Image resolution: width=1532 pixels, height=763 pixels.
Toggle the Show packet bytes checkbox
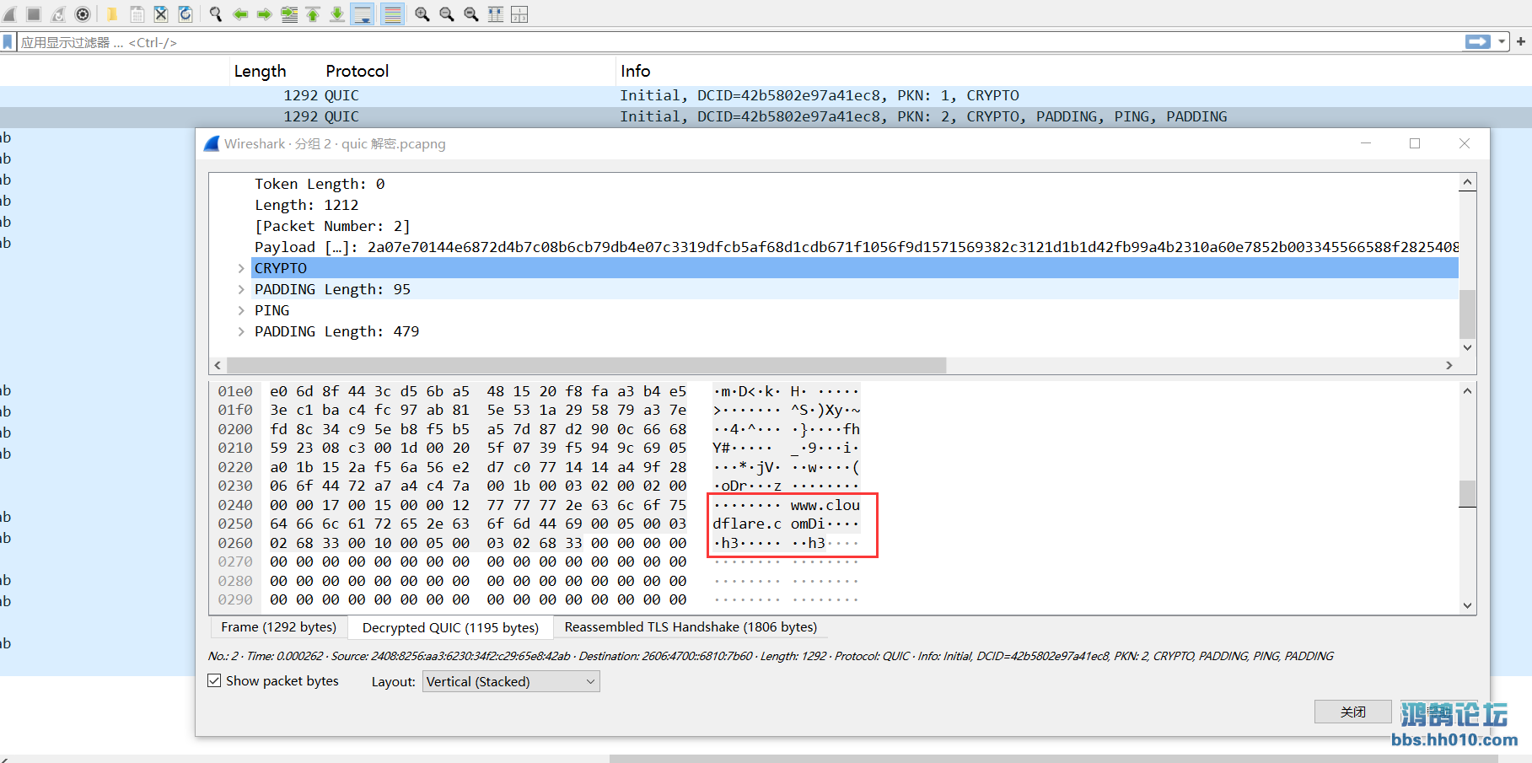pos(214,680)
